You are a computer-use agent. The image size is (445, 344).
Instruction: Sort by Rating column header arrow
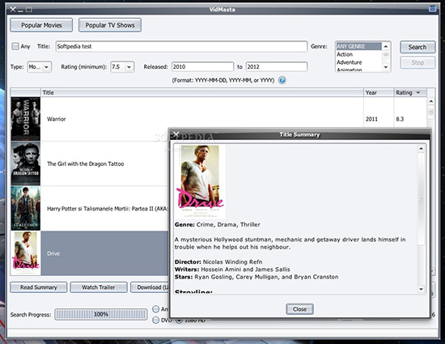click(418, 92)
